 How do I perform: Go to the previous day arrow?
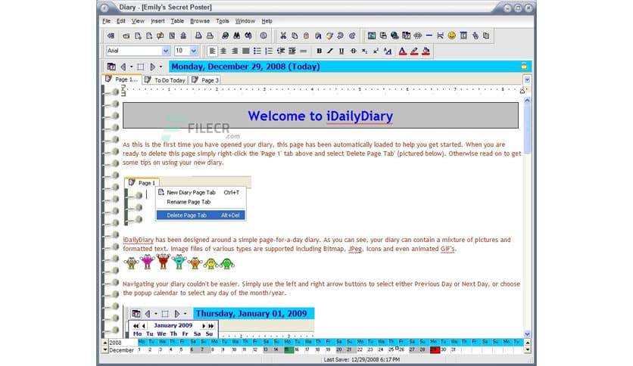click(123, 67)
